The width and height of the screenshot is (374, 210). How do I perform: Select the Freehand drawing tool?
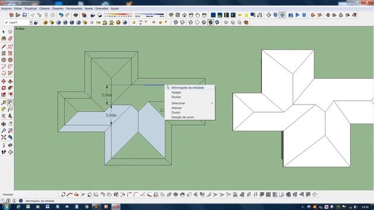[11, 47]
